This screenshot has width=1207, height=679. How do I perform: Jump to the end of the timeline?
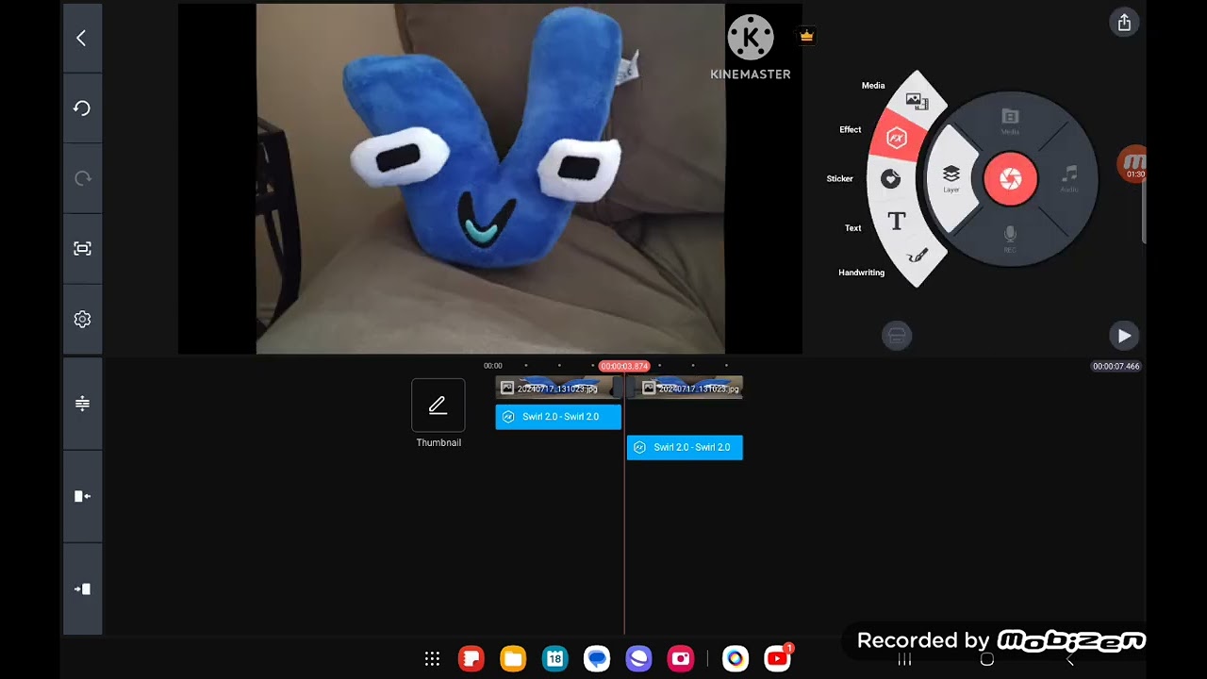pos(82,588)
